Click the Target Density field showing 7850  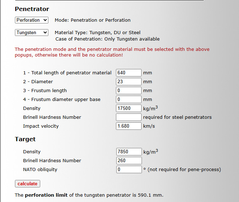129,152
